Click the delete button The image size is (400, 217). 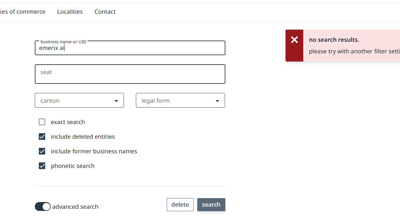[180, 205]
